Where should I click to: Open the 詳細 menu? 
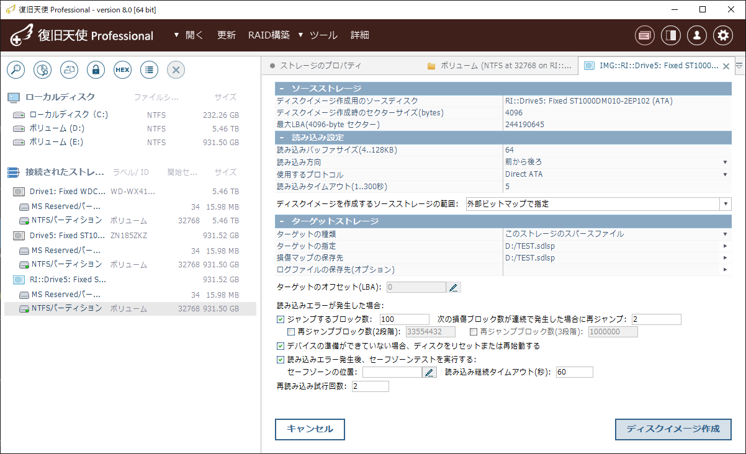pos(360,35)
